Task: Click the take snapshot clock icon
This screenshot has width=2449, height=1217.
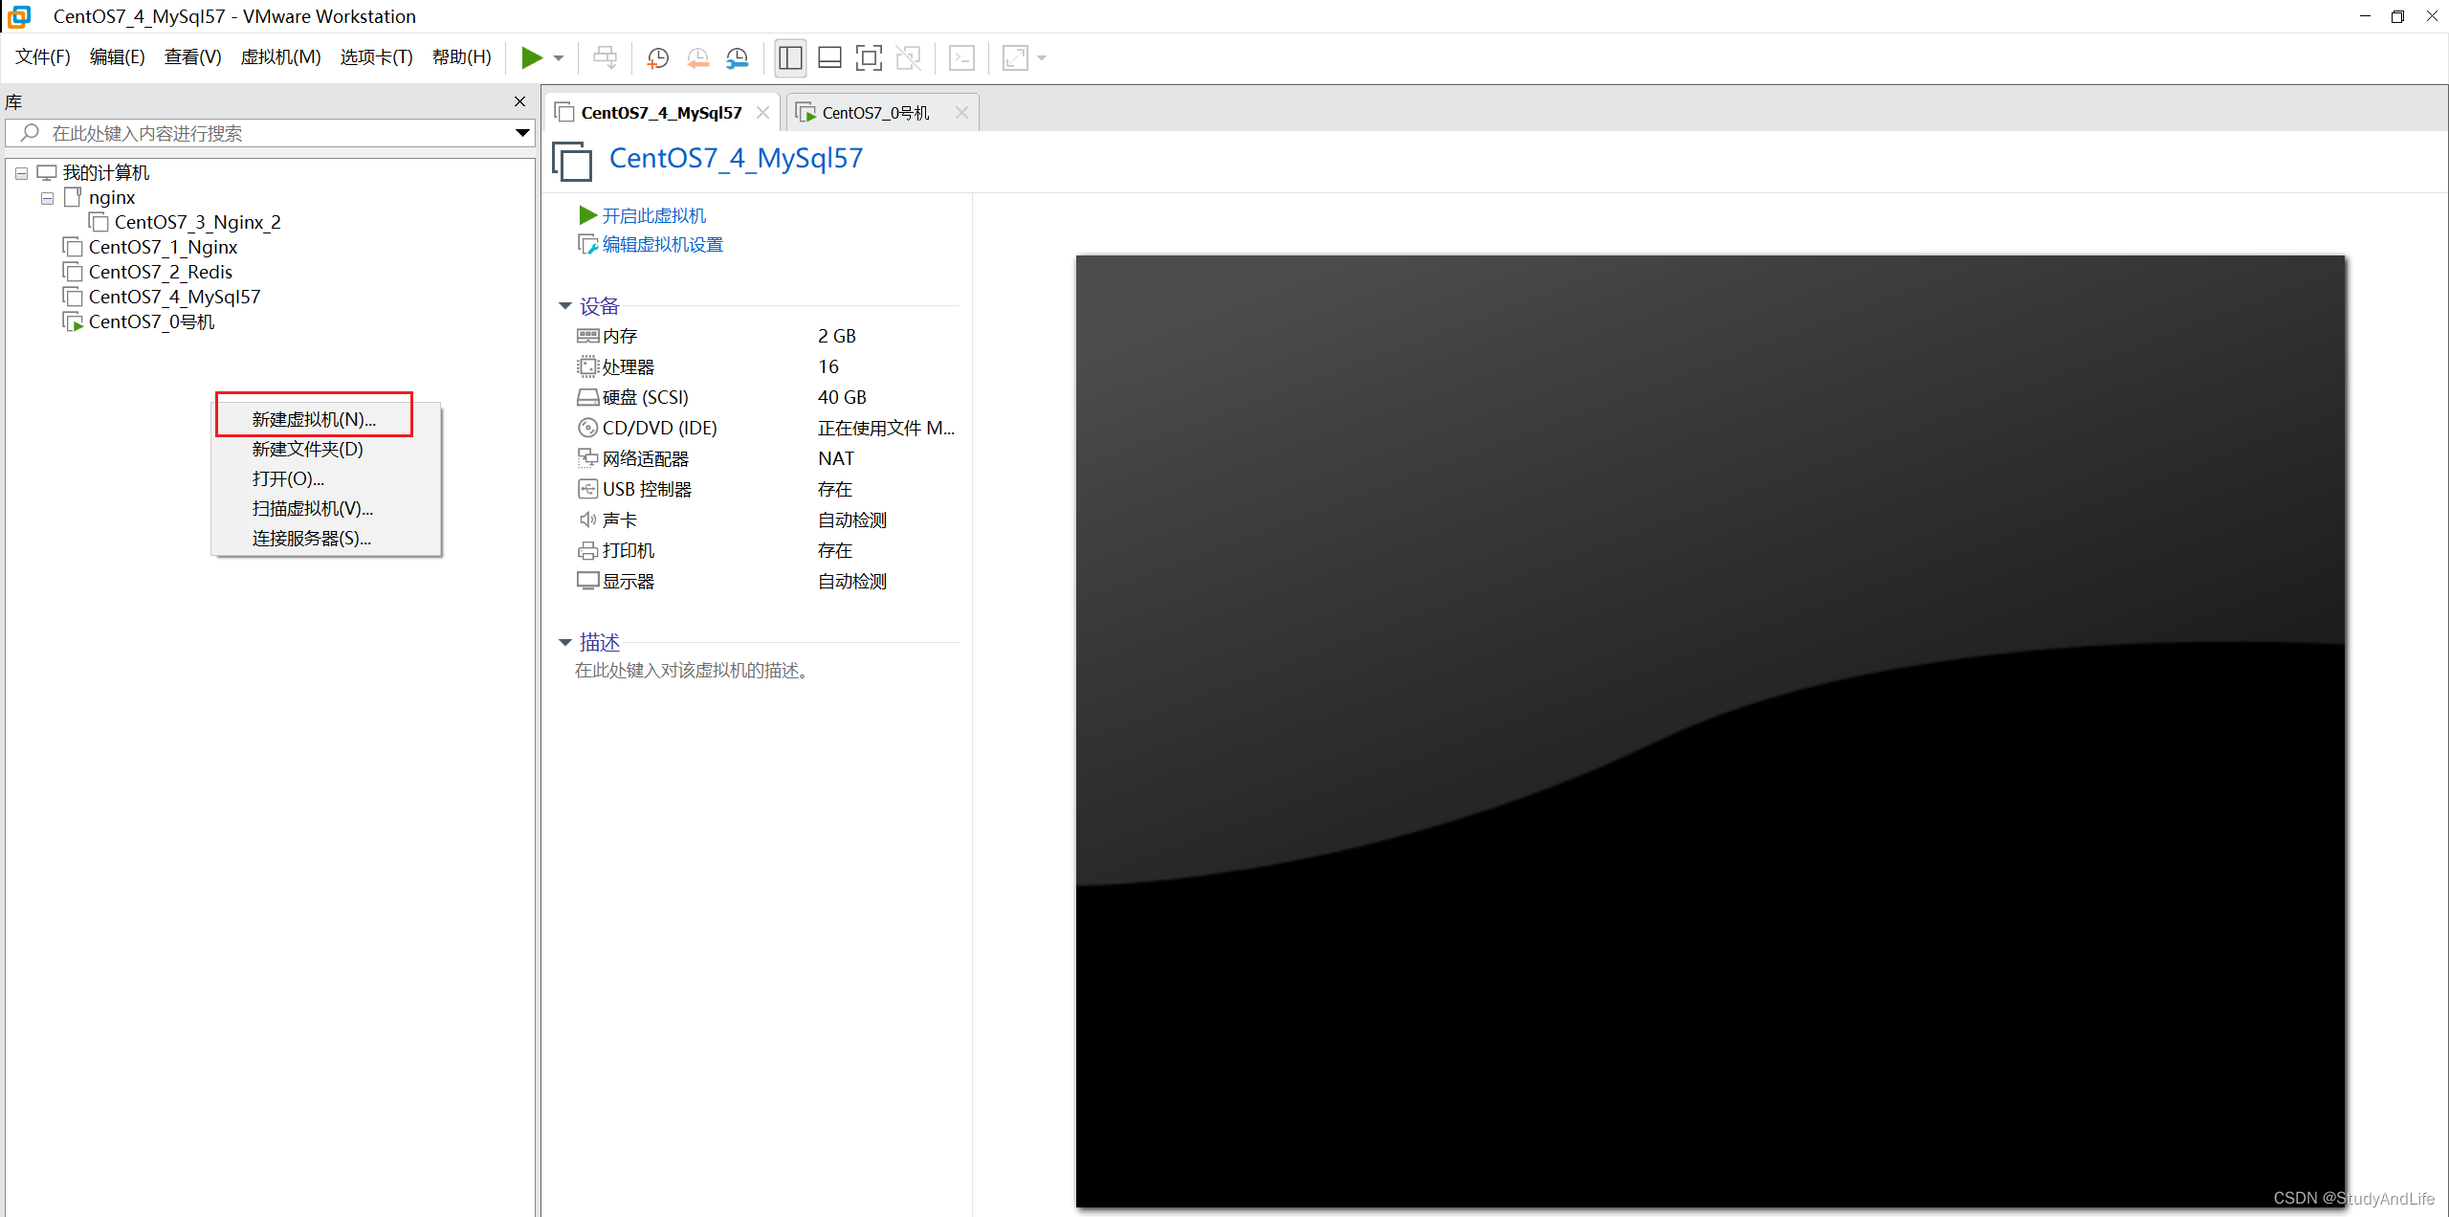Action: tap(657, 58)
